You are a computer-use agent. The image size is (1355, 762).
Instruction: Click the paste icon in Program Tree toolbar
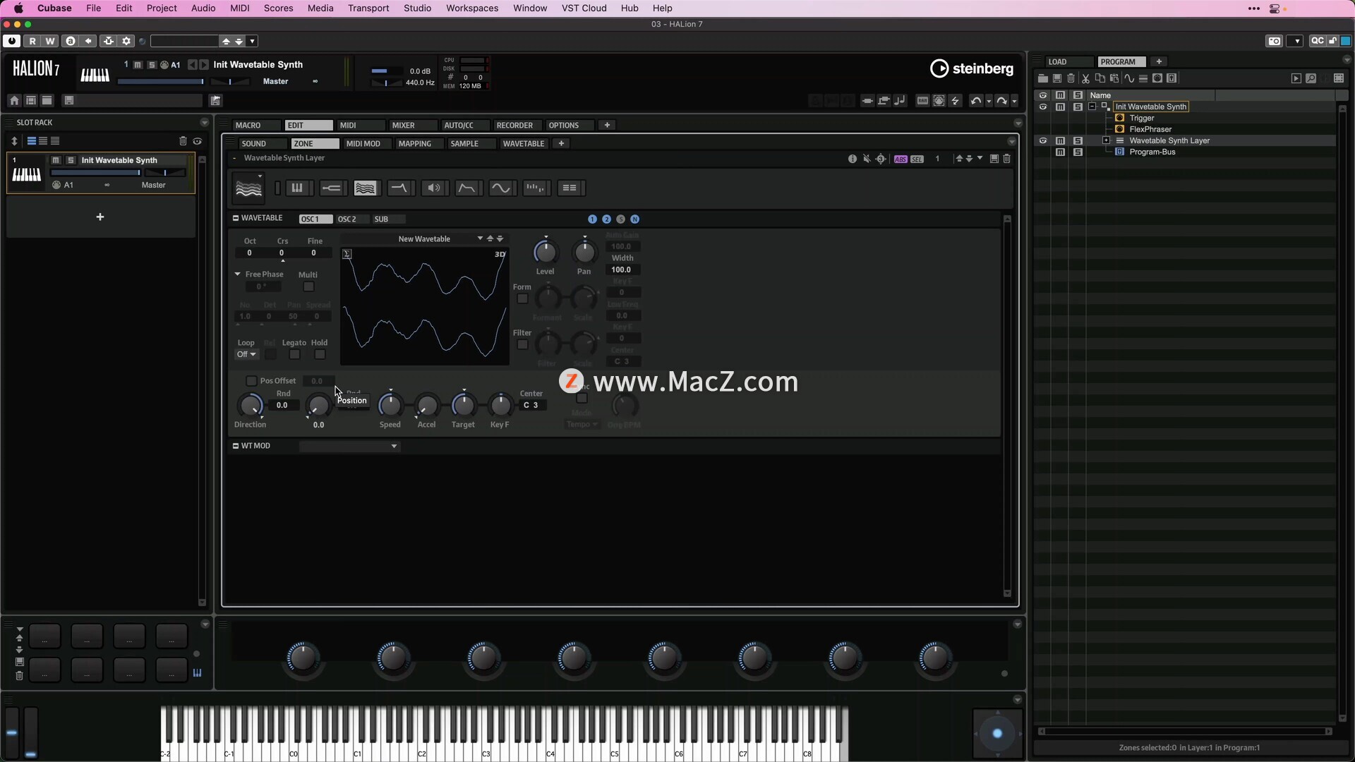click(1114, 78)
